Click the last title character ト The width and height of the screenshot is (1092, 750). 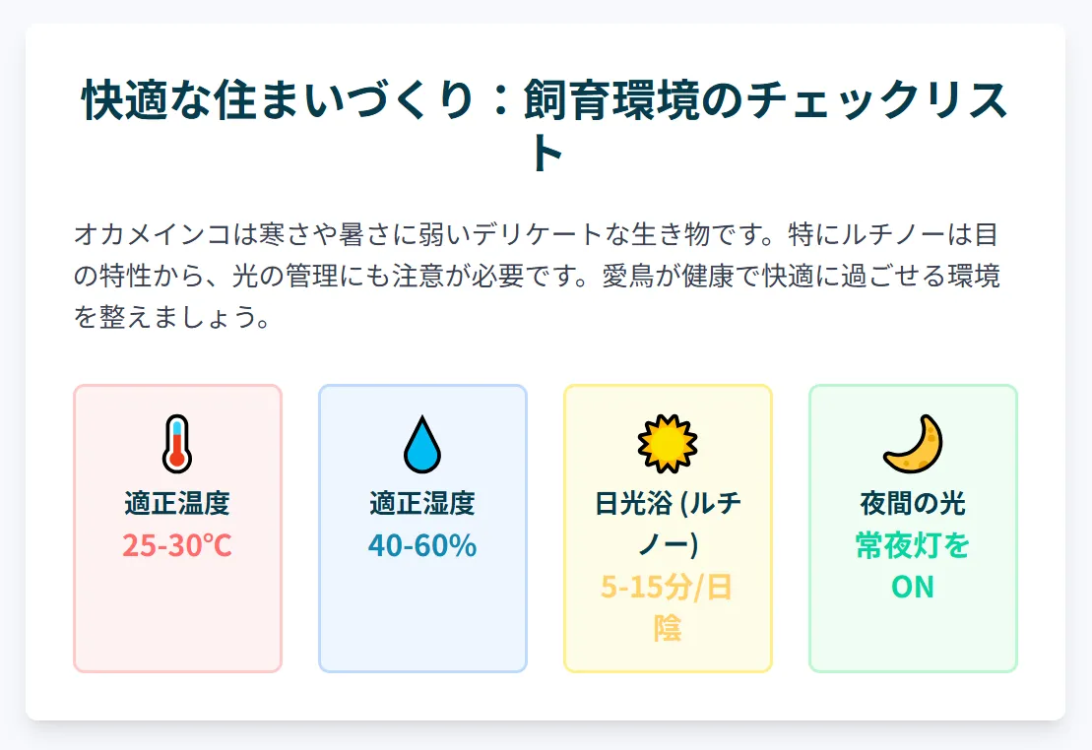tap(546, 153)
